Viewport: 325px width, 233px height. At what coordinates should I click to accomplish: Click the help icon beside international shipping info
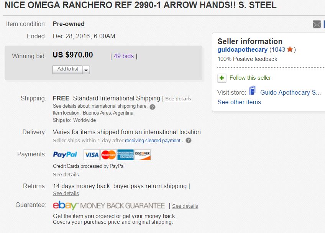(x=153, y=107)
